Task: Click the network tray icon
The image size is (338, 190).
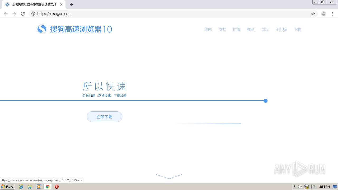Action: click(x=307, y=187)
